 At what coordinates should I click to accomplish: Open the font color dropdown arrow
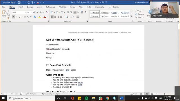(x=47, y=17)
